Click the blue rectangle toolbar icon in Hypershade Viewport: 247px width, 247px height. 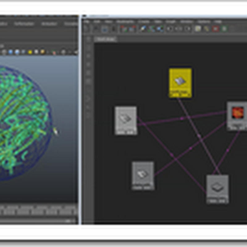104,29
